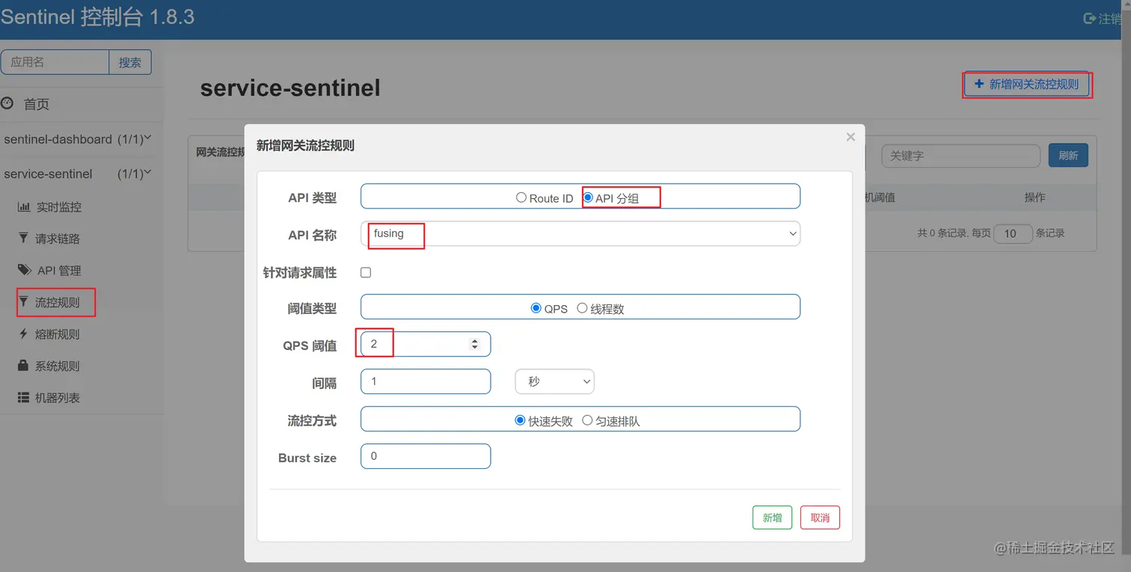Open 实时监控 menu item
Image resolution: width=1131 pixels, height=572 pixels.
point(58,207)
